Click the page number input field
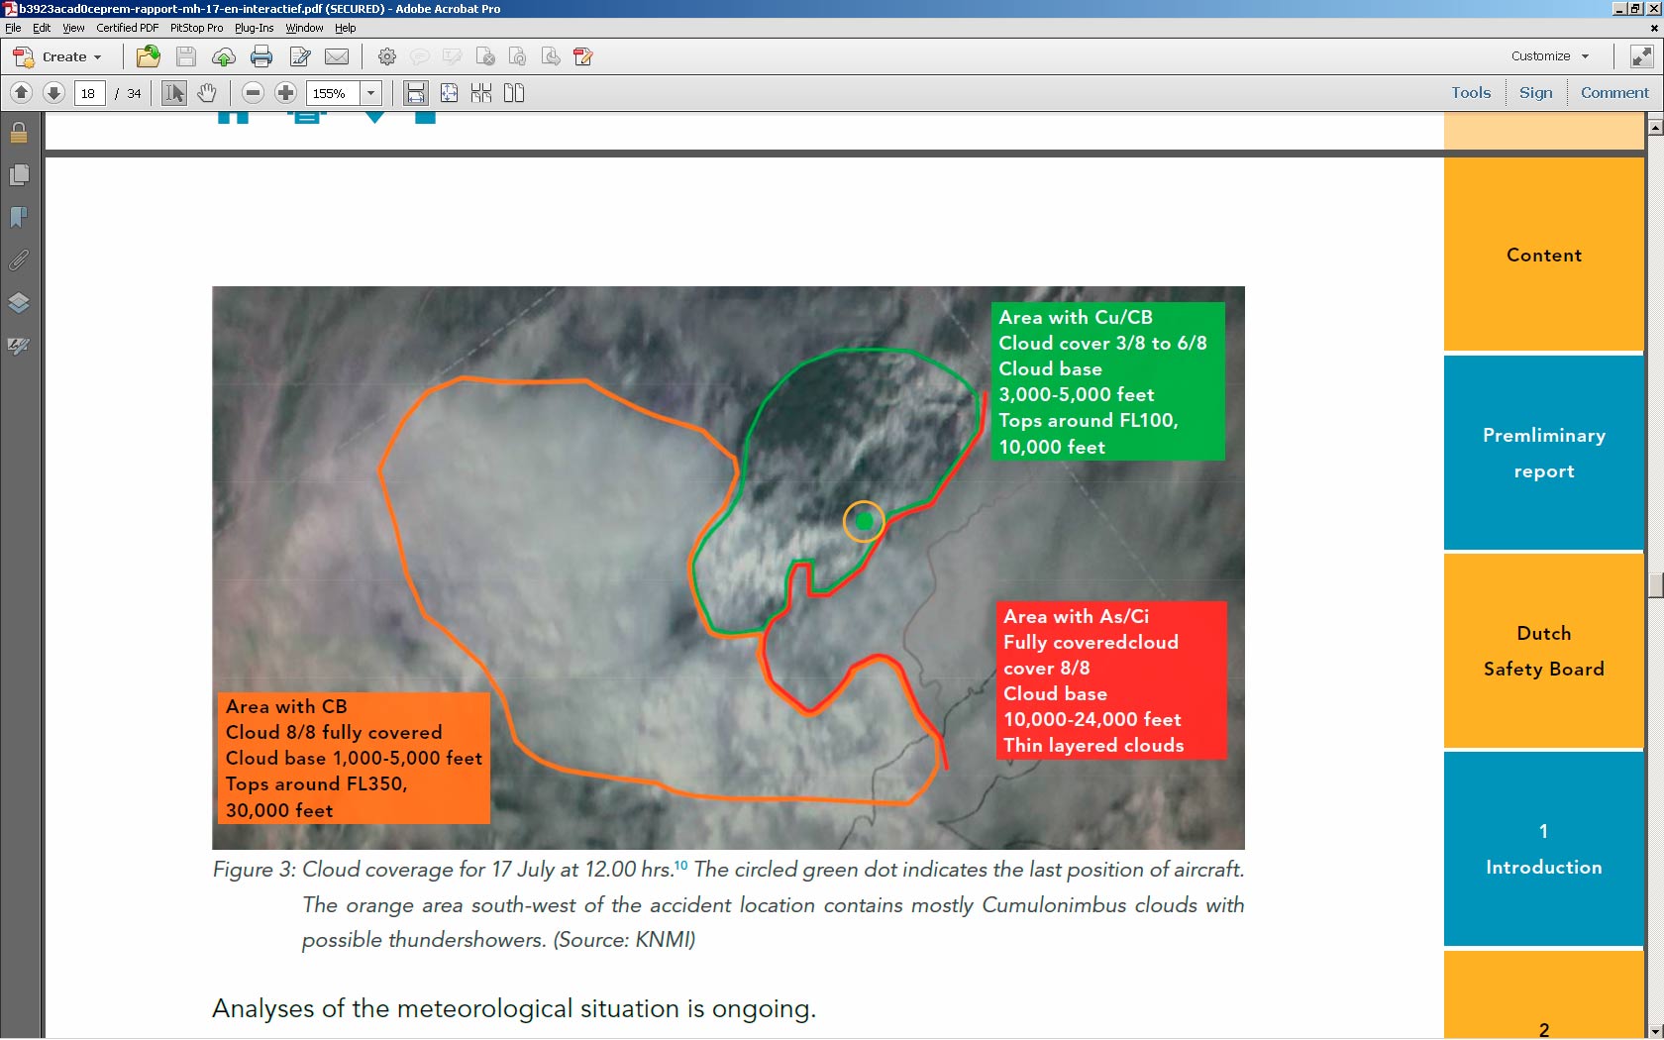This screenshot has height=1040, width=1664. point(89,93)
